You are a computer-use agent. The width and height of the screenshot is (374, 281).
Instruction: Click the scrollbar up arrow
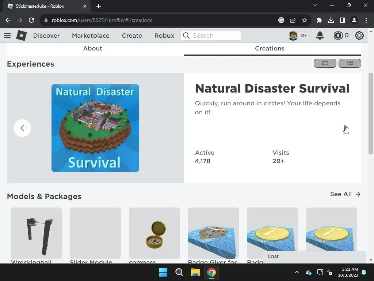coord(371,31)
